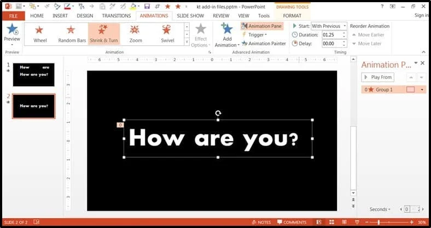Switch to Slide Sorter view

point(331,222)
